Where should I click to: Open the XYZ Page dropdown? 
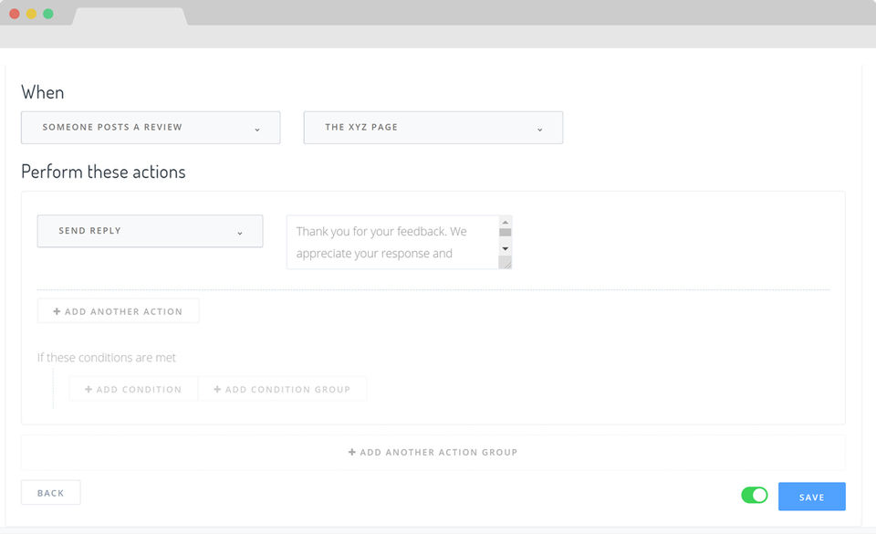point(433,128)
